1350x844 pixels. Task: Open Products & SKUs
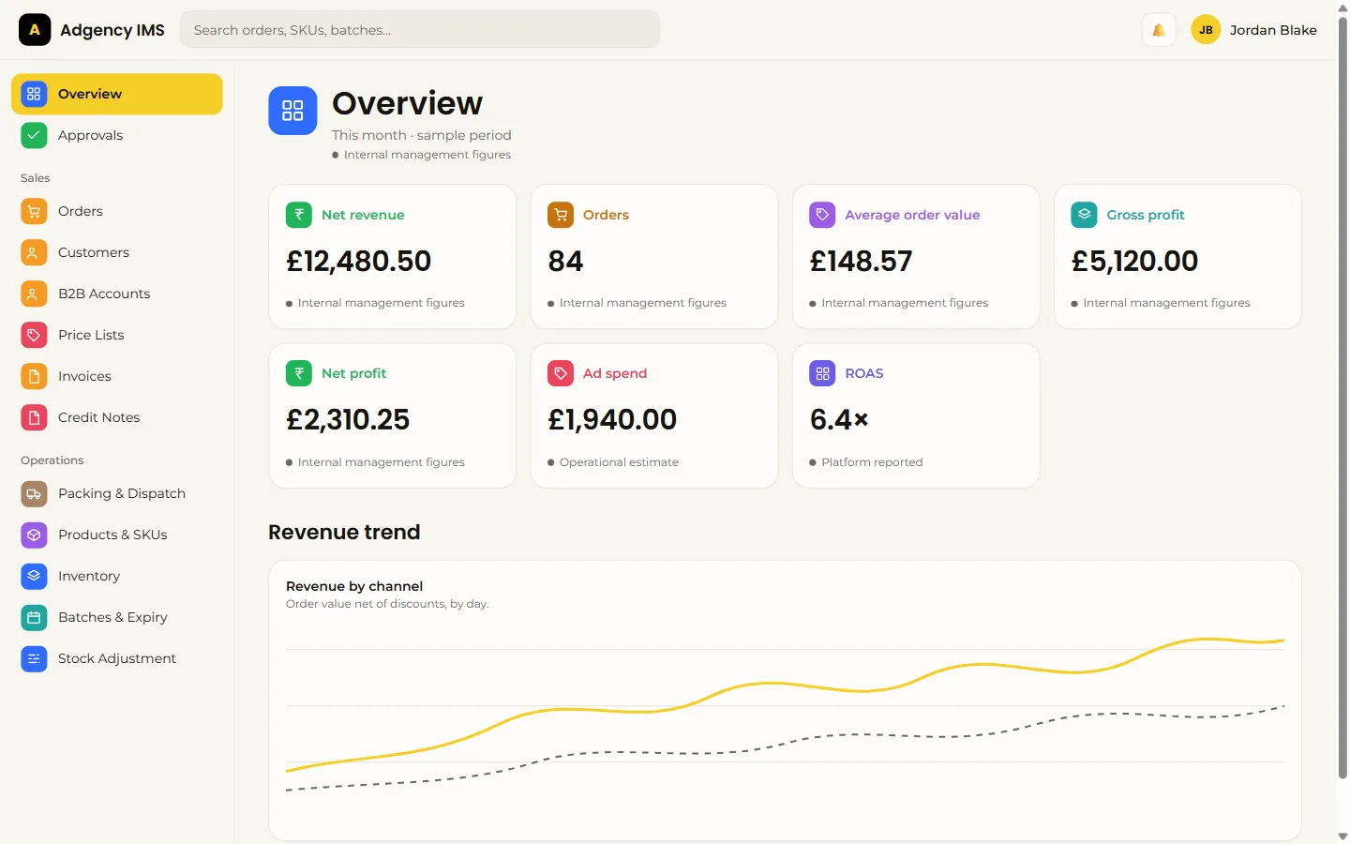[x=117, y=535]
